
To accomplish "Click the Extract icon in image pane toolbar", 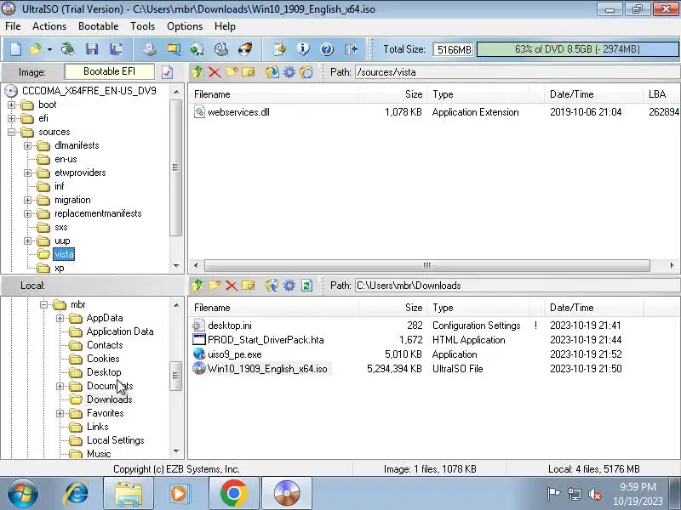I will point(272,72).
